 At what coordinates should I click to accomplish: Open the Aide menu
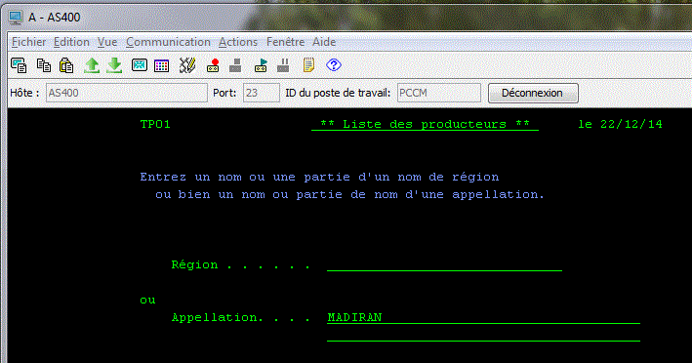(324, 42)
